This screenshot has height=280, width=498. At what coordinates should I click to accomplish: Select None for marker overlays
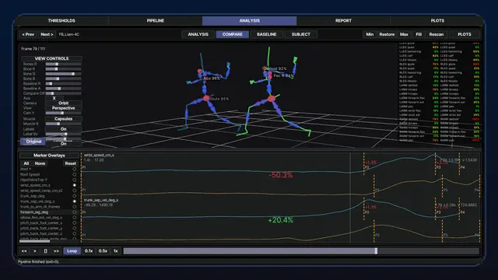[40, 163]
